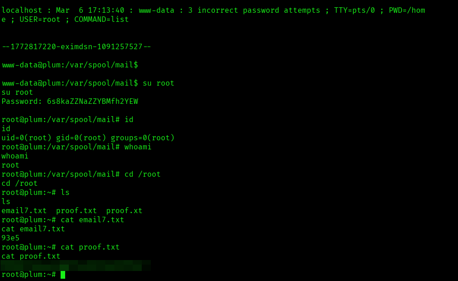The width and height of the screenshot is (458, 281).
Task: Click the 'cd /root' command on the prompt line
Action: click(143, 174)
